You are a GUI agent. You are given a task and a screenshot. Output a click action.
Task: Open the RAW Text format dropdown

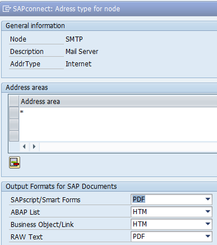(208, 237)
